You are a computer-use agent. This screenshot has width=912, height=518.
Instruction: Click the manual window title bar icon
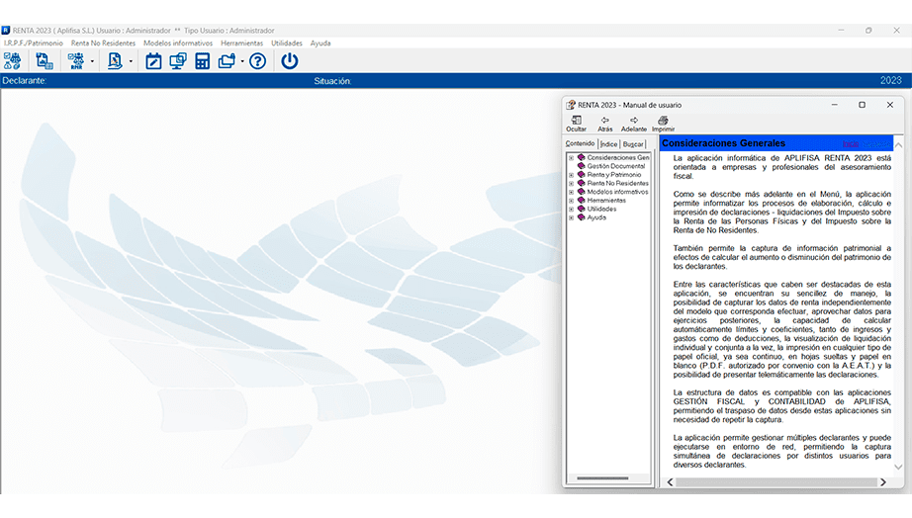tap(571, 105)
